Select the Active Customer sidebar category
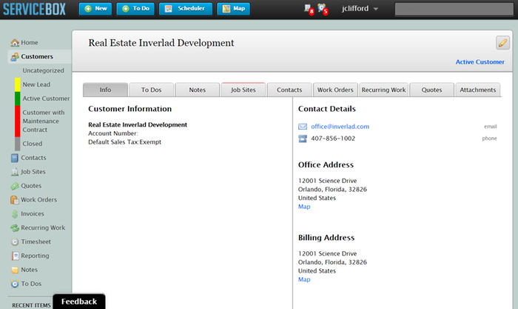This screenshot has width=518, height=309. [x=46, y=99]
